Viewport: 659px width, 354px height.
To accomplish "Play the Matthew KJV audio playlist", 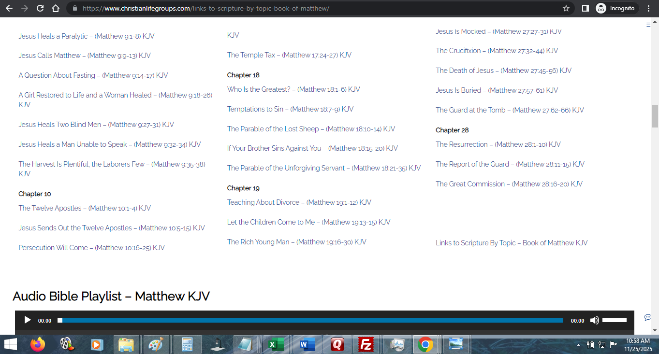I will 28,320.
